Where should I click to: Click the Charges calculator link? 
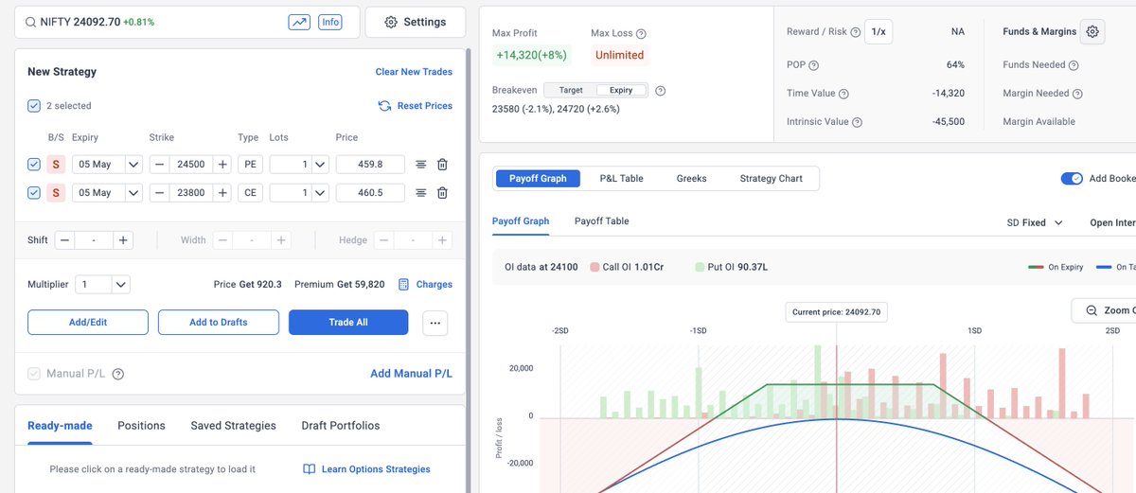[425, 284]
